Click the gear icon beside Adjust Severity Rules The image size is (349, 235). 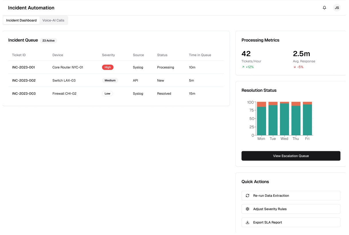pyautogui.click(x=247, y=209)
